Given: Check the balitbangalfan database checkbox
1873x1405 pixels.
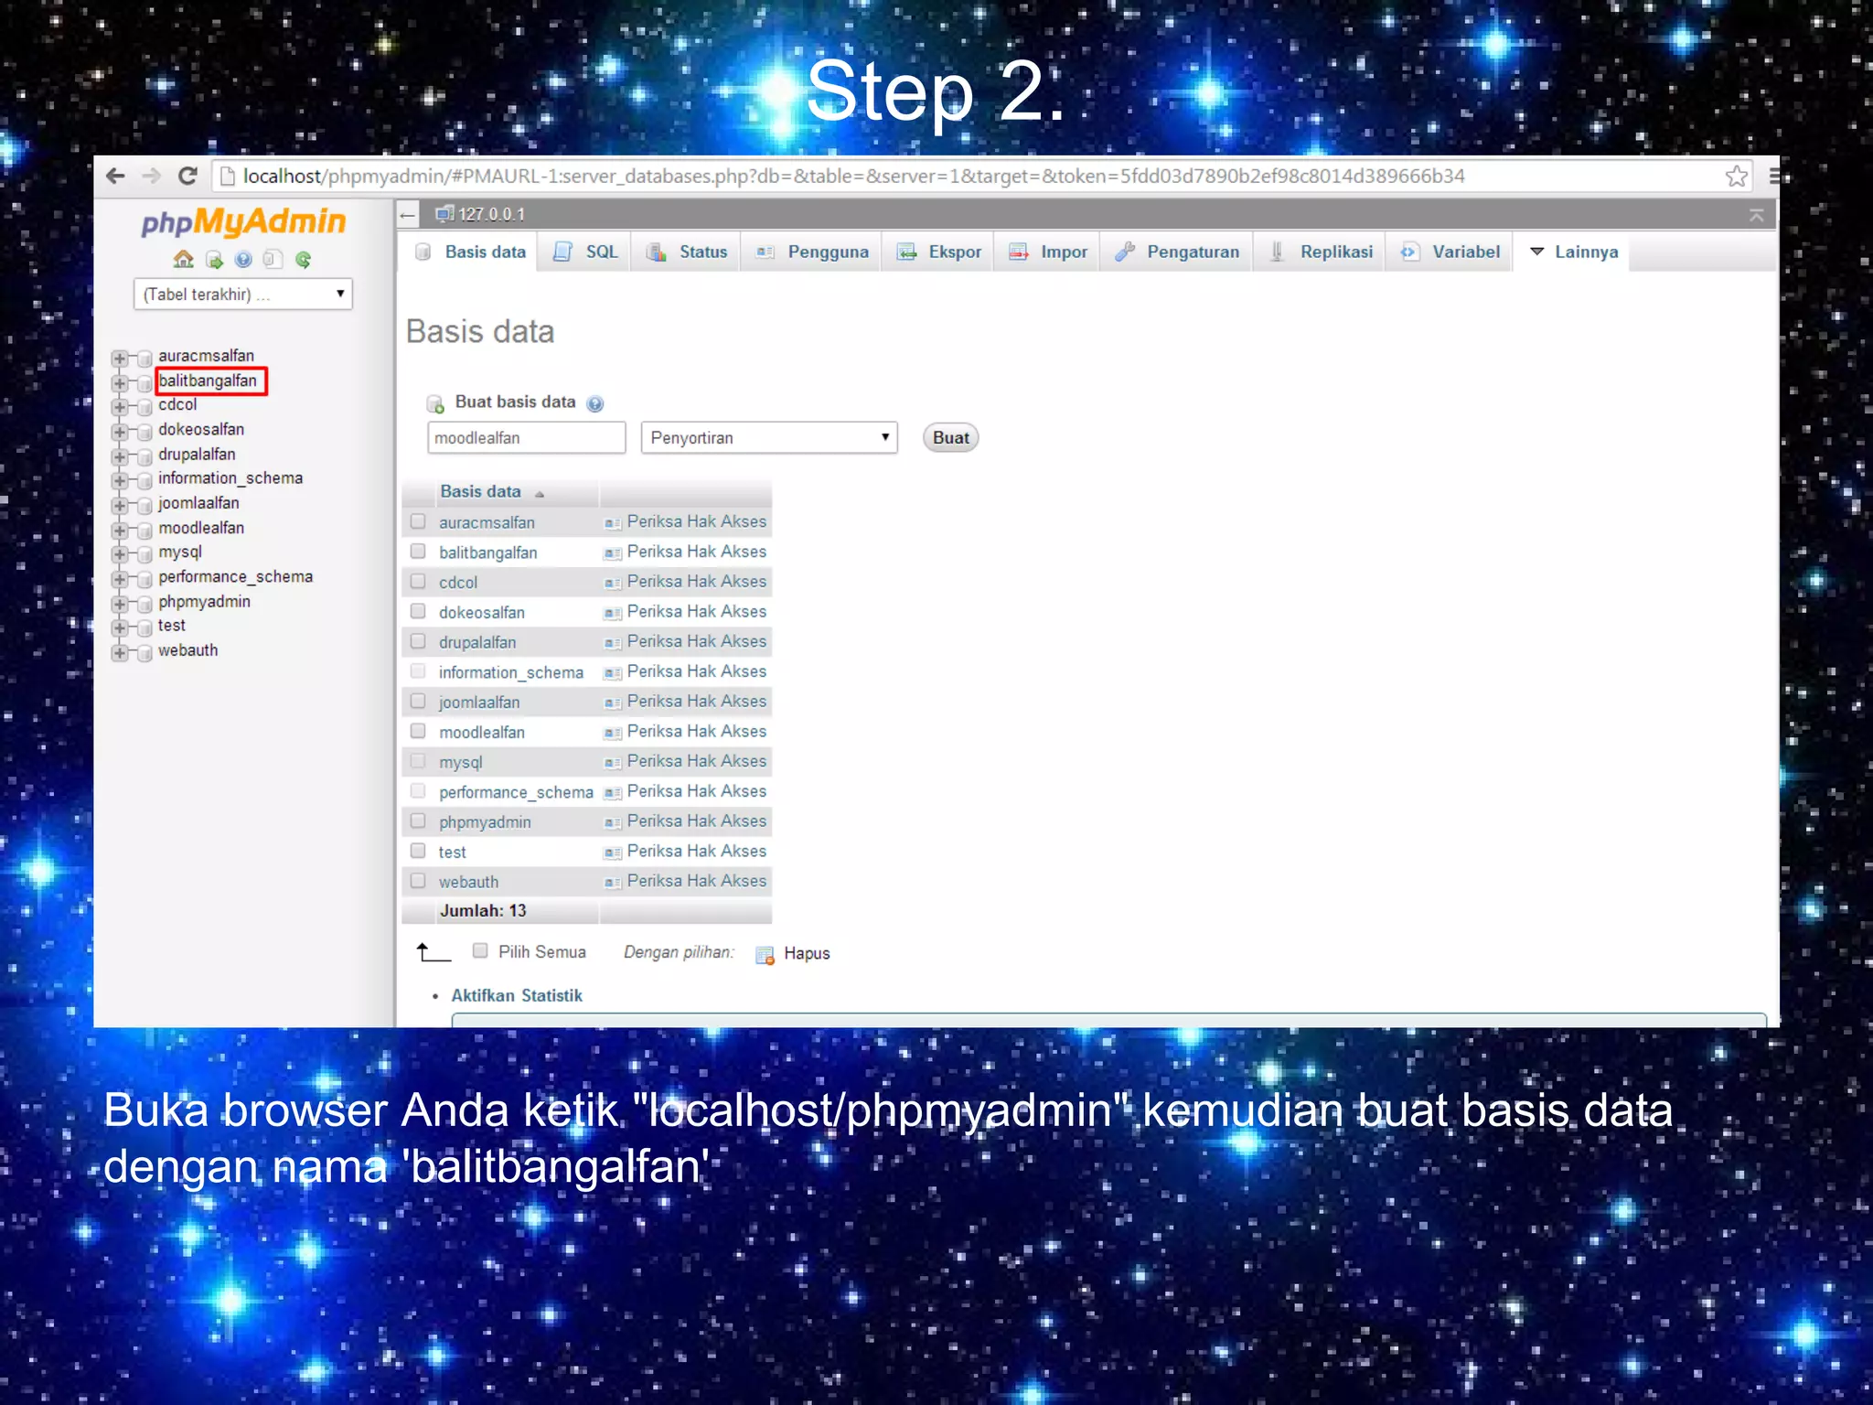Looking at the screenshot, I should coord(418,551).
